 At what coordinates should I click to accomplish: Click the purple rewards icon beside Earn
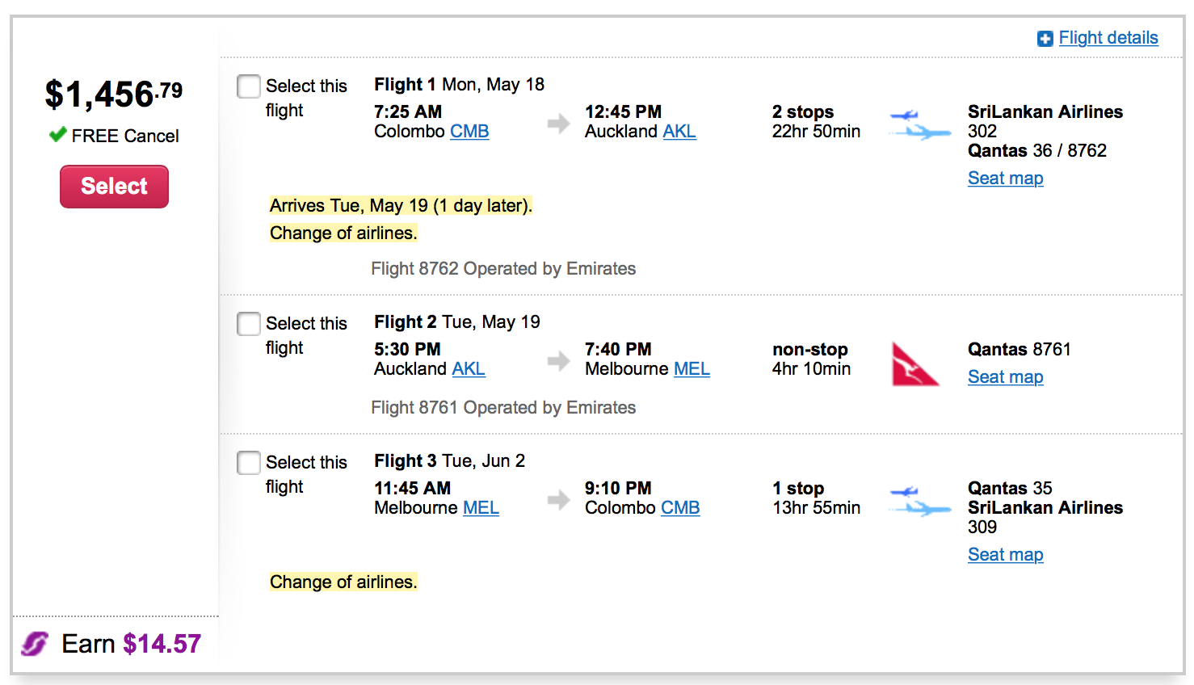[35, 644]
